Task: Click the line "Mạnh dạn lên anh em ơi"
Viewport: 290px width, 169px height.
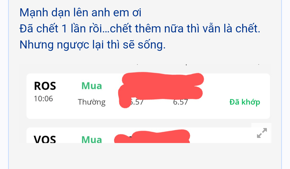Action: point(80,12)
